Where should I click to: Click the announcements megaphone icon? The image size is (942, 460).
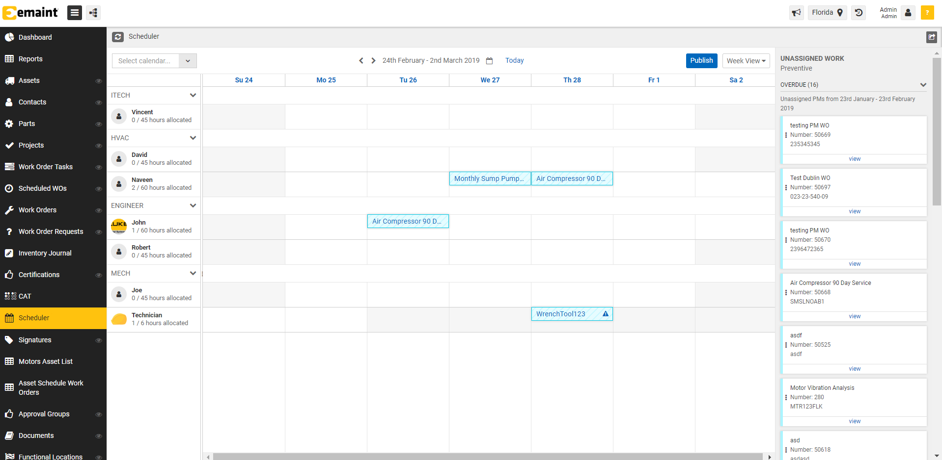coord(796,12)
